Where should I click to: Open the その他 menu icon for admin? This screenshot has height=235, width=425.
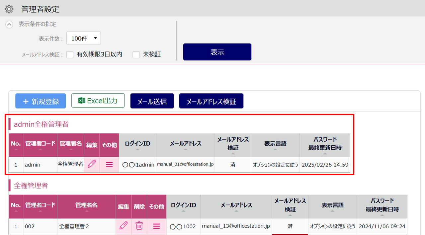(x=109, y=164)
